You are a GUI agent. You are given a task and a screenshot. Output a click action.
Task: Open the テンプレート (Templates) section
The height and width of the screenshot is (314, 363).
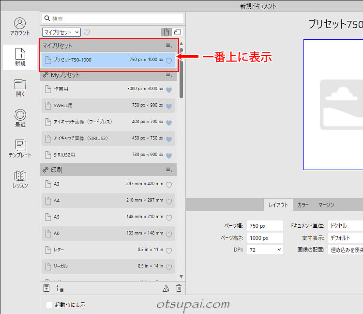(x=20, y=149)
